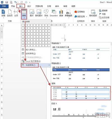Click the 交叉引用 (Cross-reference) button
This screenshot has width=112, height=119.
(104, 17)
